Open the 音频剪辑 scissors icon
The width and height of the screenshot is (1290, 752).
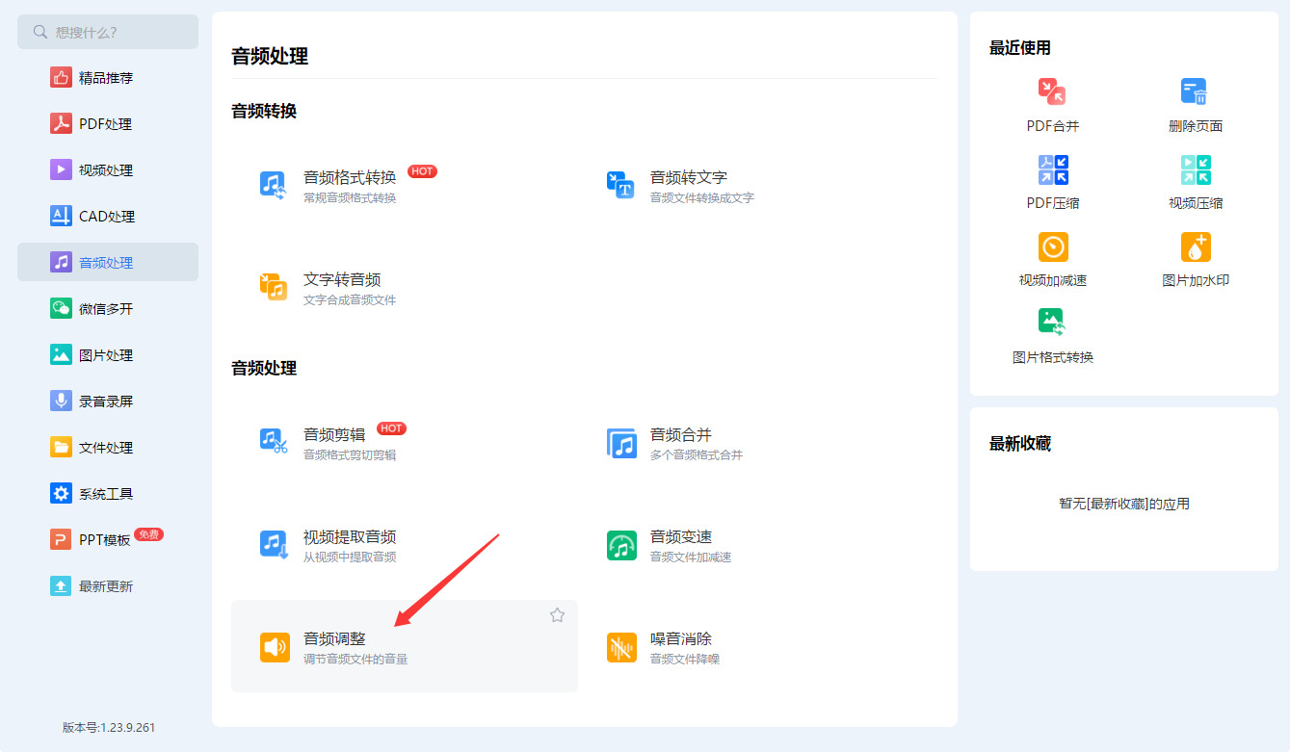pyautogui.click(x=274, y=442)
